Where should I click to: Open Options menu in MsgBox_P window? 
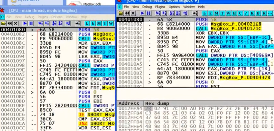(x=174, y=7)
